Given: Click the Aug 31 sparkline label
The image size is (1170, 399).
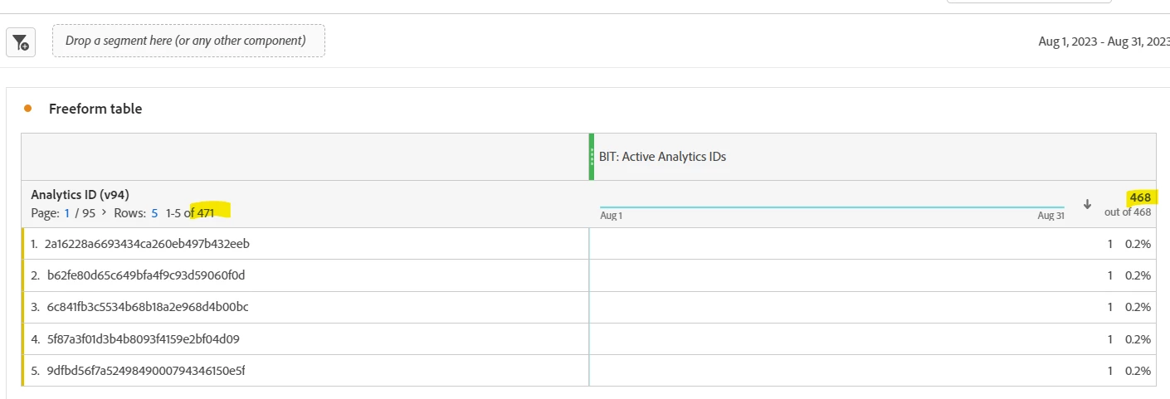Looking at the screenshot, I should (1051, 216).
